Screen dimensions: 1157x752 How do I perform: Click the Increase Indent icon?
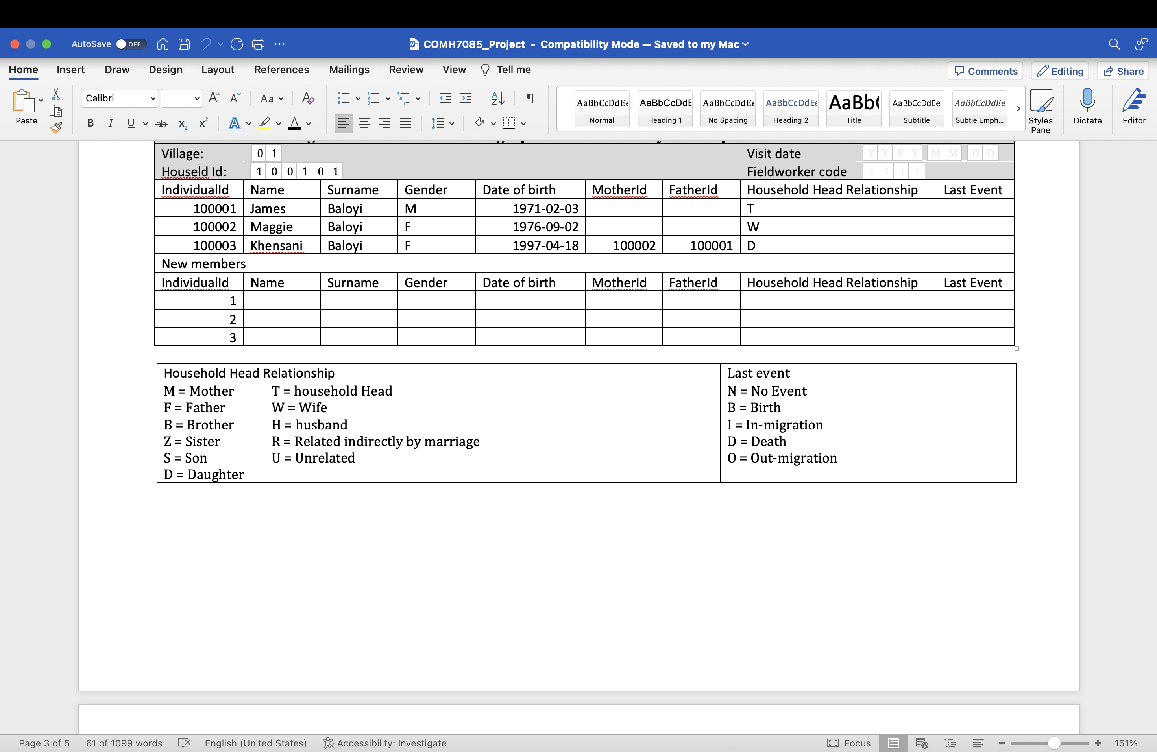tap(466, 98)
